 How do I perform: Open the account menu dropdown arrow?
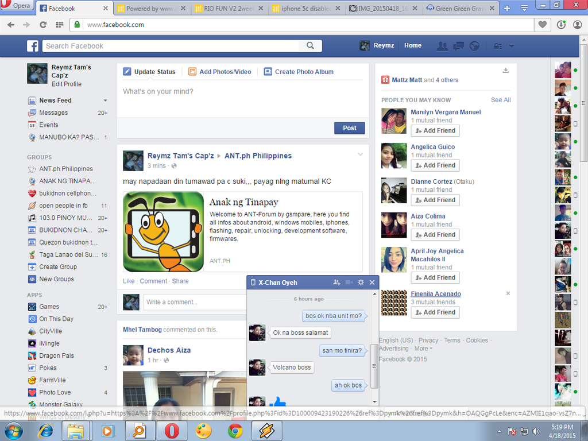(512, 46)
